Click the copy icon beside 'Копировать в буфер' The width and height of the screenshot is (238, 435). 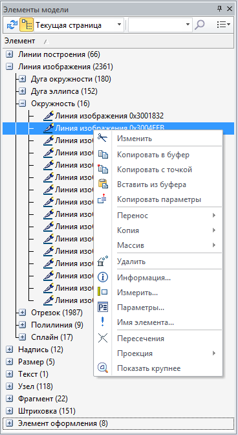click(103, 155)
